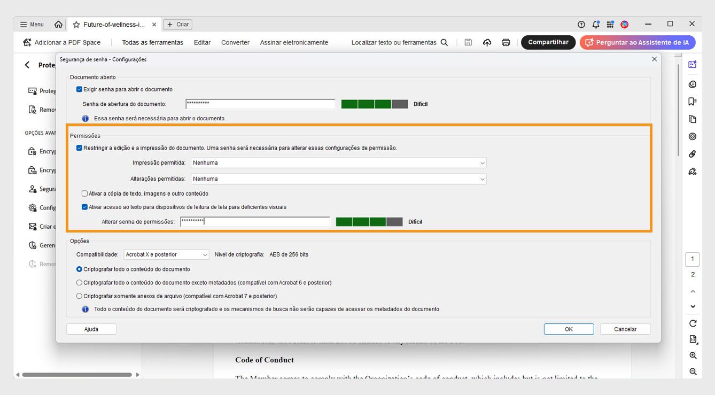Enable Ativar a cópia de texto checkbox
The image size is (715, 395).
point(84,193)
